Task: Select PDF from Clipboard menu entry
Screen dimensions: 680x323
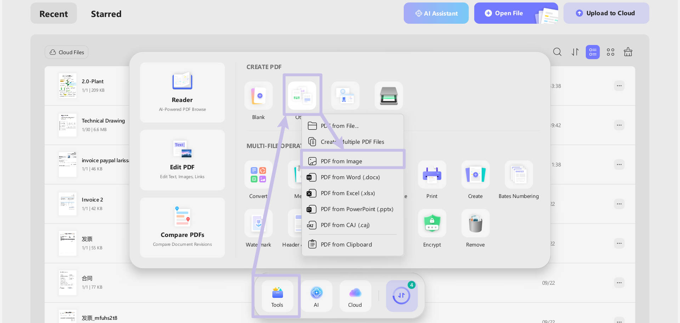Action: click(346, 244)
